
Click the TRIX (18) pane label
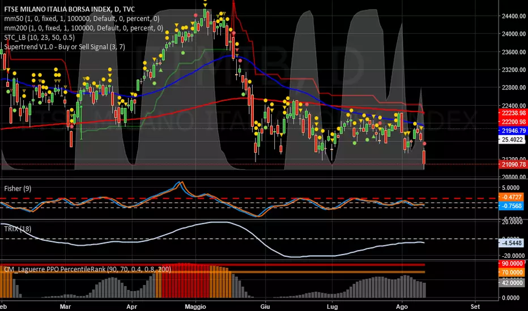tap(18, 229)
